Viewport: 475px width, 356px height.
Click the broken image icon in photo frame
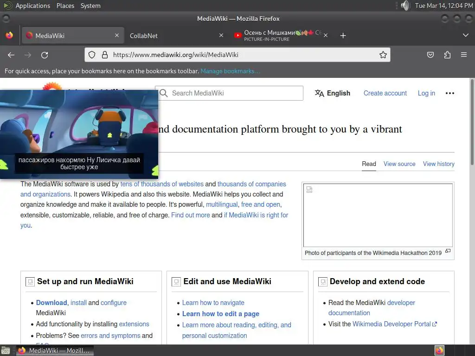[309, 190]
